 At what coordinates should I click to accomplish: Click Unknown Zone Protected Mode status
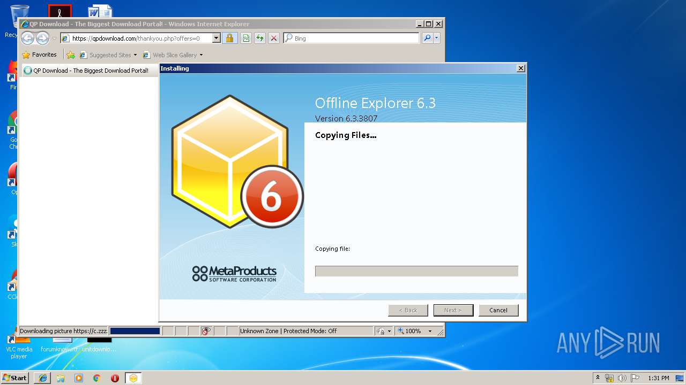[305, 331]
